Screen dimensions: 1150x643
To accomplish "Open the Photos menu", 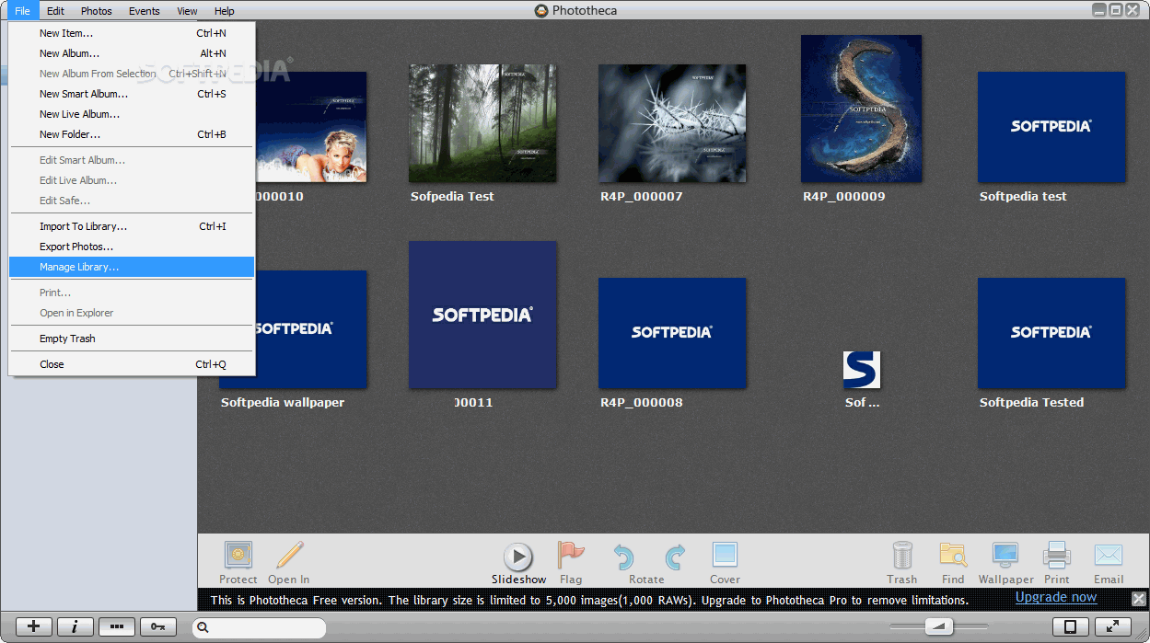I will pyautogui.click(x=97, y=11).
